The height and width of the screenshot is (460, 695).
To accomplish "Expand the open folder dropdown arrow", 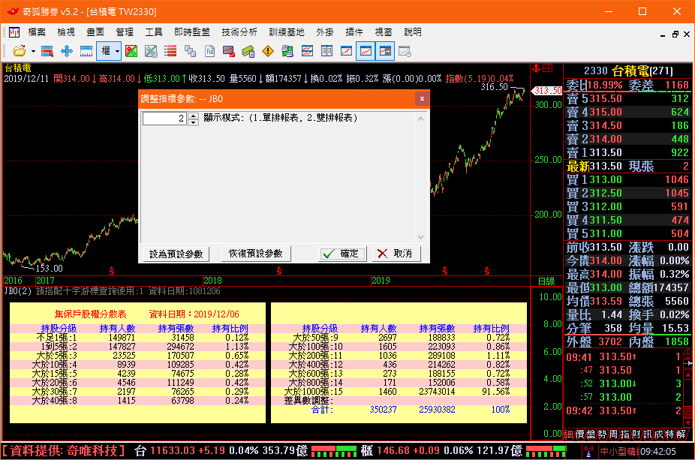I will pos(33,52).
